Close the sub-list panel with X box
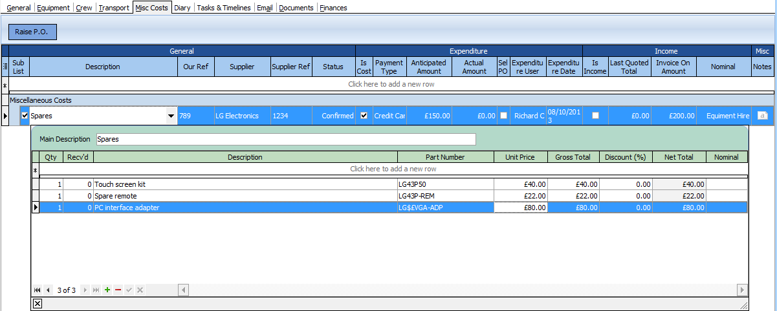The image size is (777, 311). pos(38,304)
